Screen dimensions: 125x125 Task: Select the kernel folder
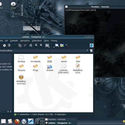(x=64, y=59)
